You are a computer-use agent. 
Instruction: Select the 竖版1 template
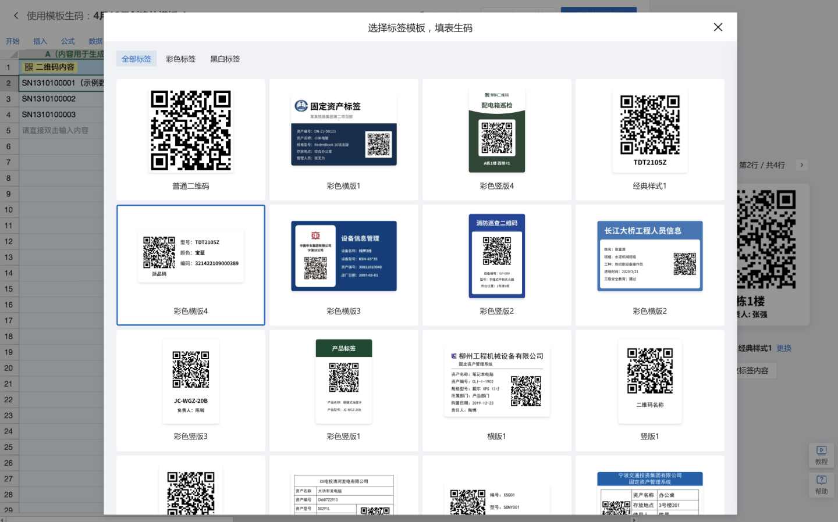pyautogui.click(x=650, y=391)
